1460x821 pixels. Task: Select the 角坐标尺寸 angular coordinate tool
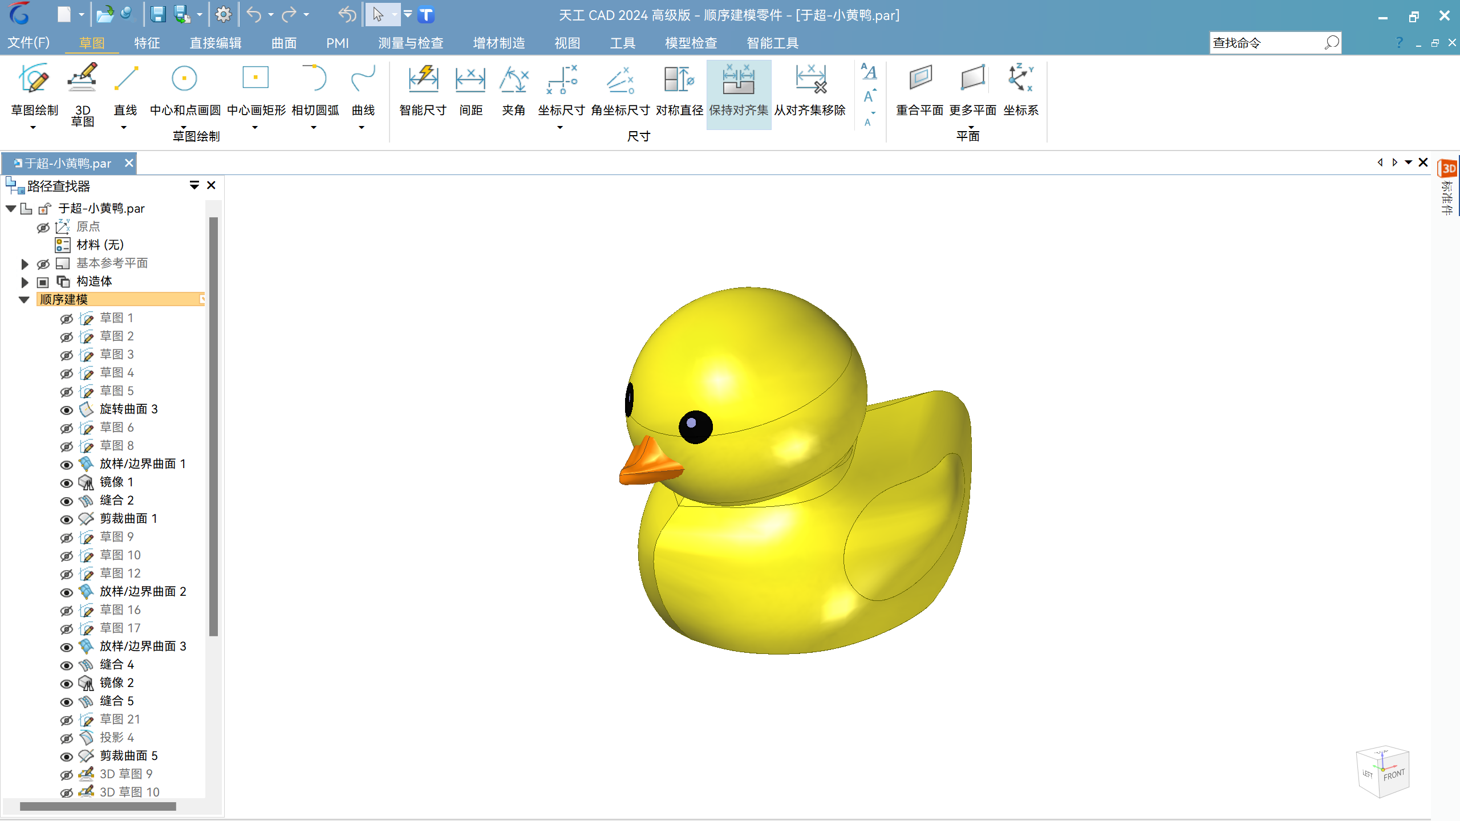click(620, 90)
